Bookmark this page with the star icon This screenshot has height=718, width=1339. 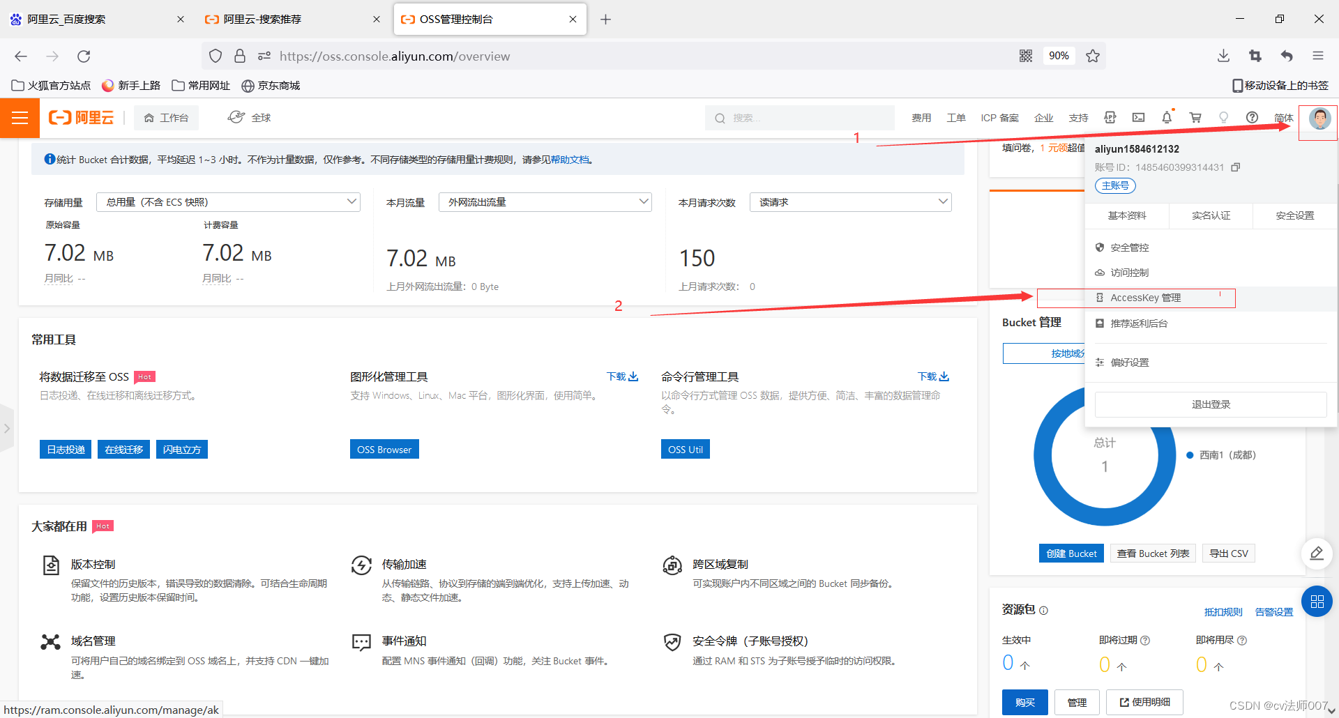click(x=1092, y=56)
